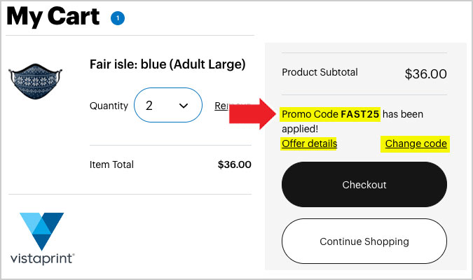Click the Product Subtotal $36.00 amount

pyautogui.click(x=425, y=73)
